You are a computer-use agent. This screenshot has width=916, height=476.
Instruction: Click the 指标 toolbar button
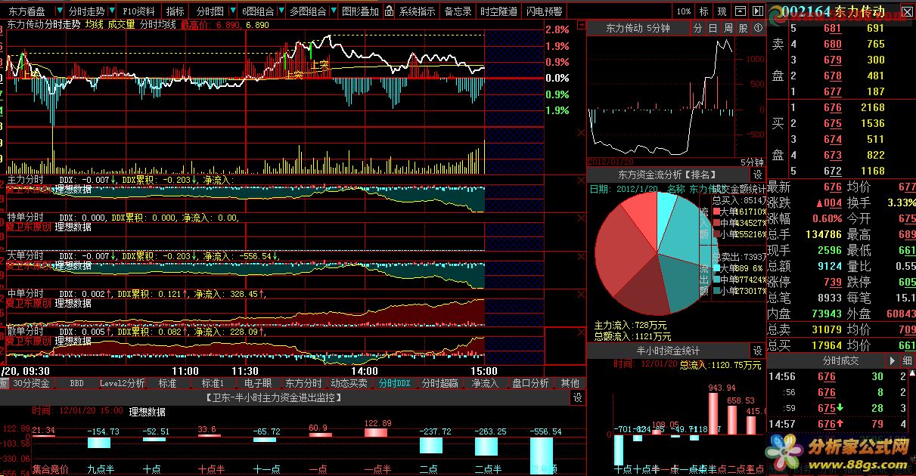point(175,11)
